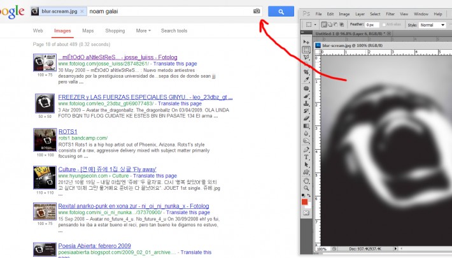Choose New Selection mode in the options bar

coord(324,25)
